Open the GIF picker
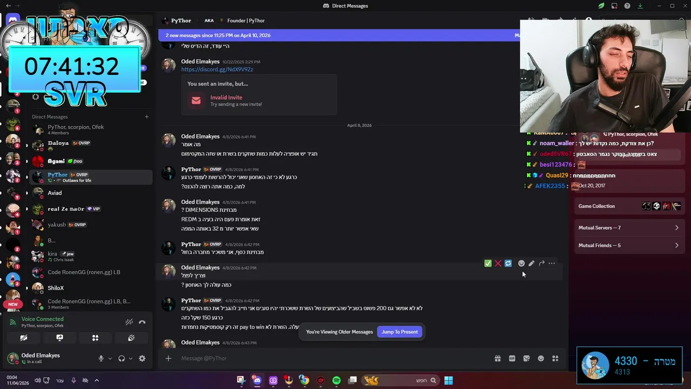691x389 pixels. click(x=512, y=358)
